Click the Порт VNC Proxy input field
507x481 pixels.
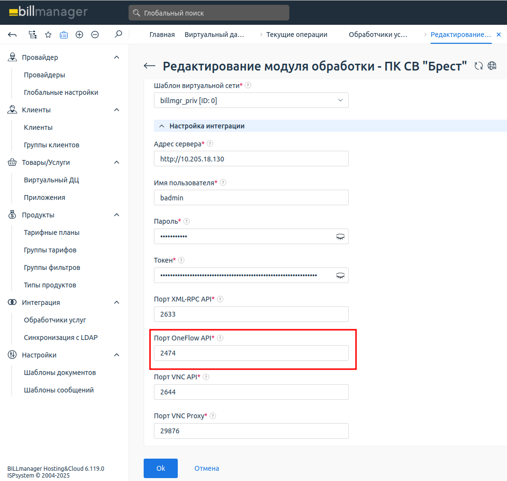tap(251, 431)
